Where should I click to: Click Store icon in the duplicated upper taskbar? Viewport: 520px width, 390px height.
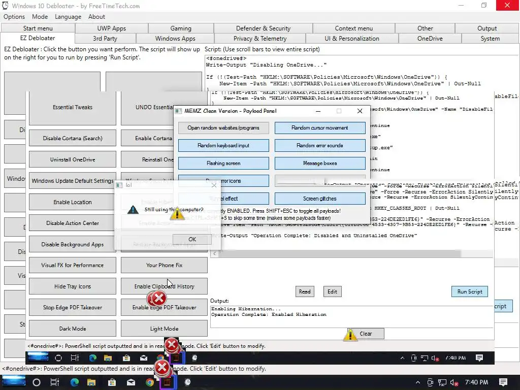point(126,358)
